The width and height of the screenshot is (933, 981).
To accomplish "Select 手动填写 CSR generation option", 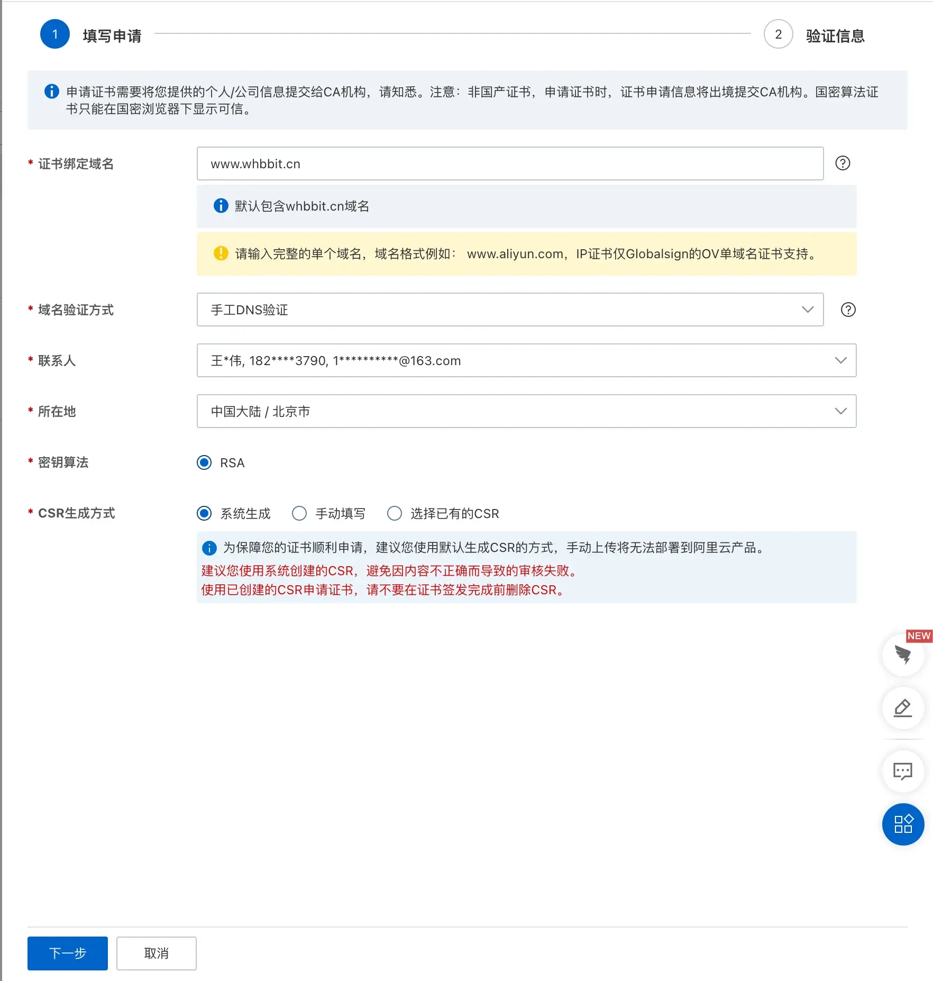I will click(x=299, y=513).
